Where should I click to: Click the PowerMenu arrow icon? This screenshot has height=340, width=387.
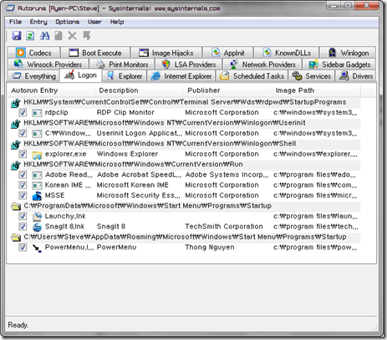coord(37,248)
